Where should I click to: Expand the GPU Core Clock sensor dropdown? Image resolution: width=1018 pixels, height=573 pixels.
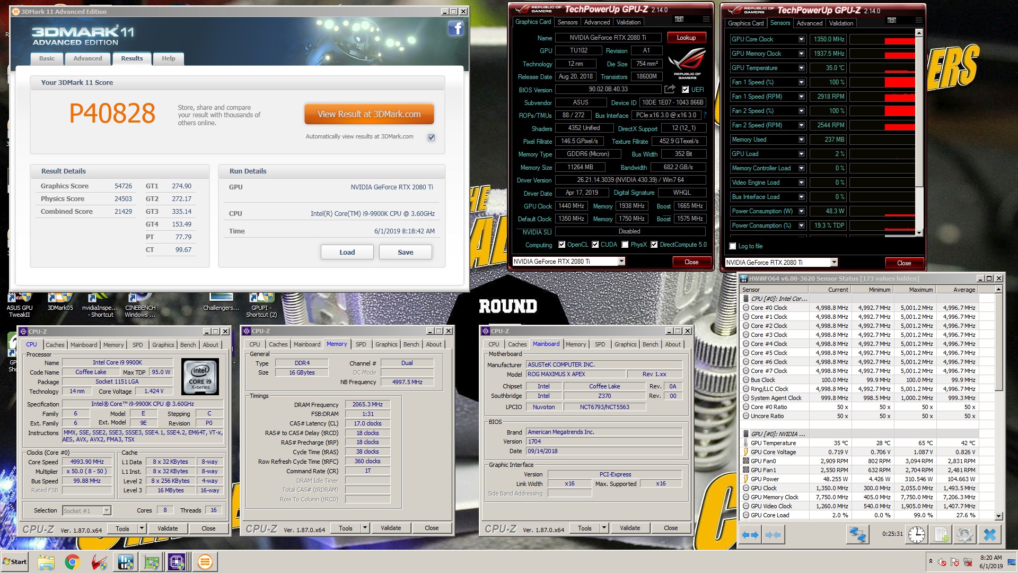click(x=801, y=39)
